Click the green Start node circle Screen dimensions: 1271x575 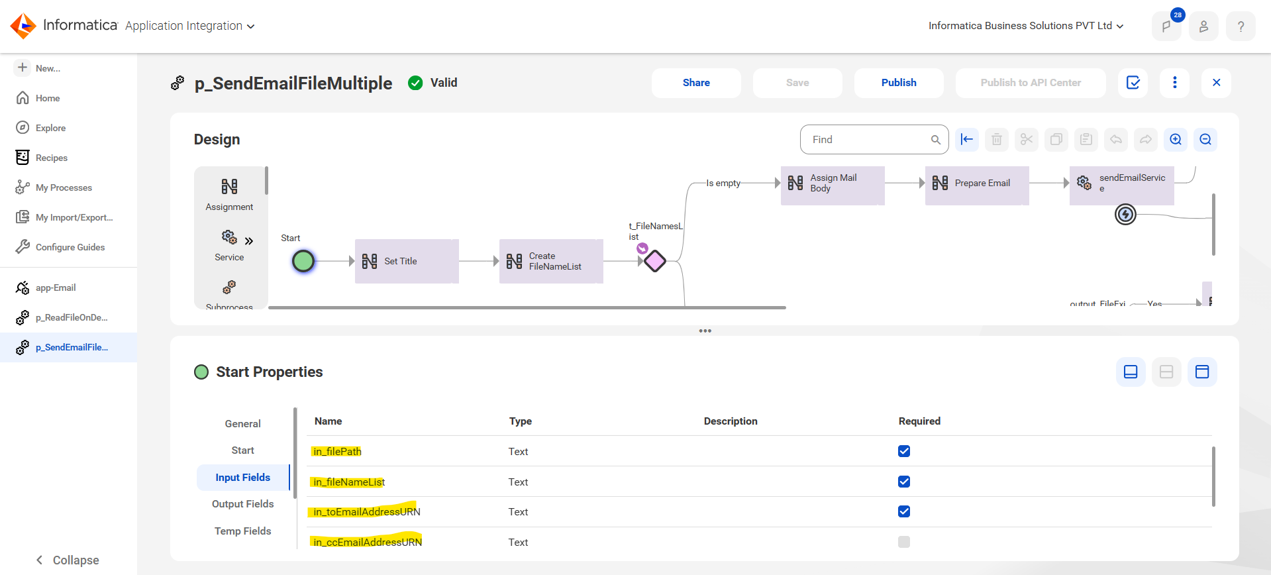[303, 261]
